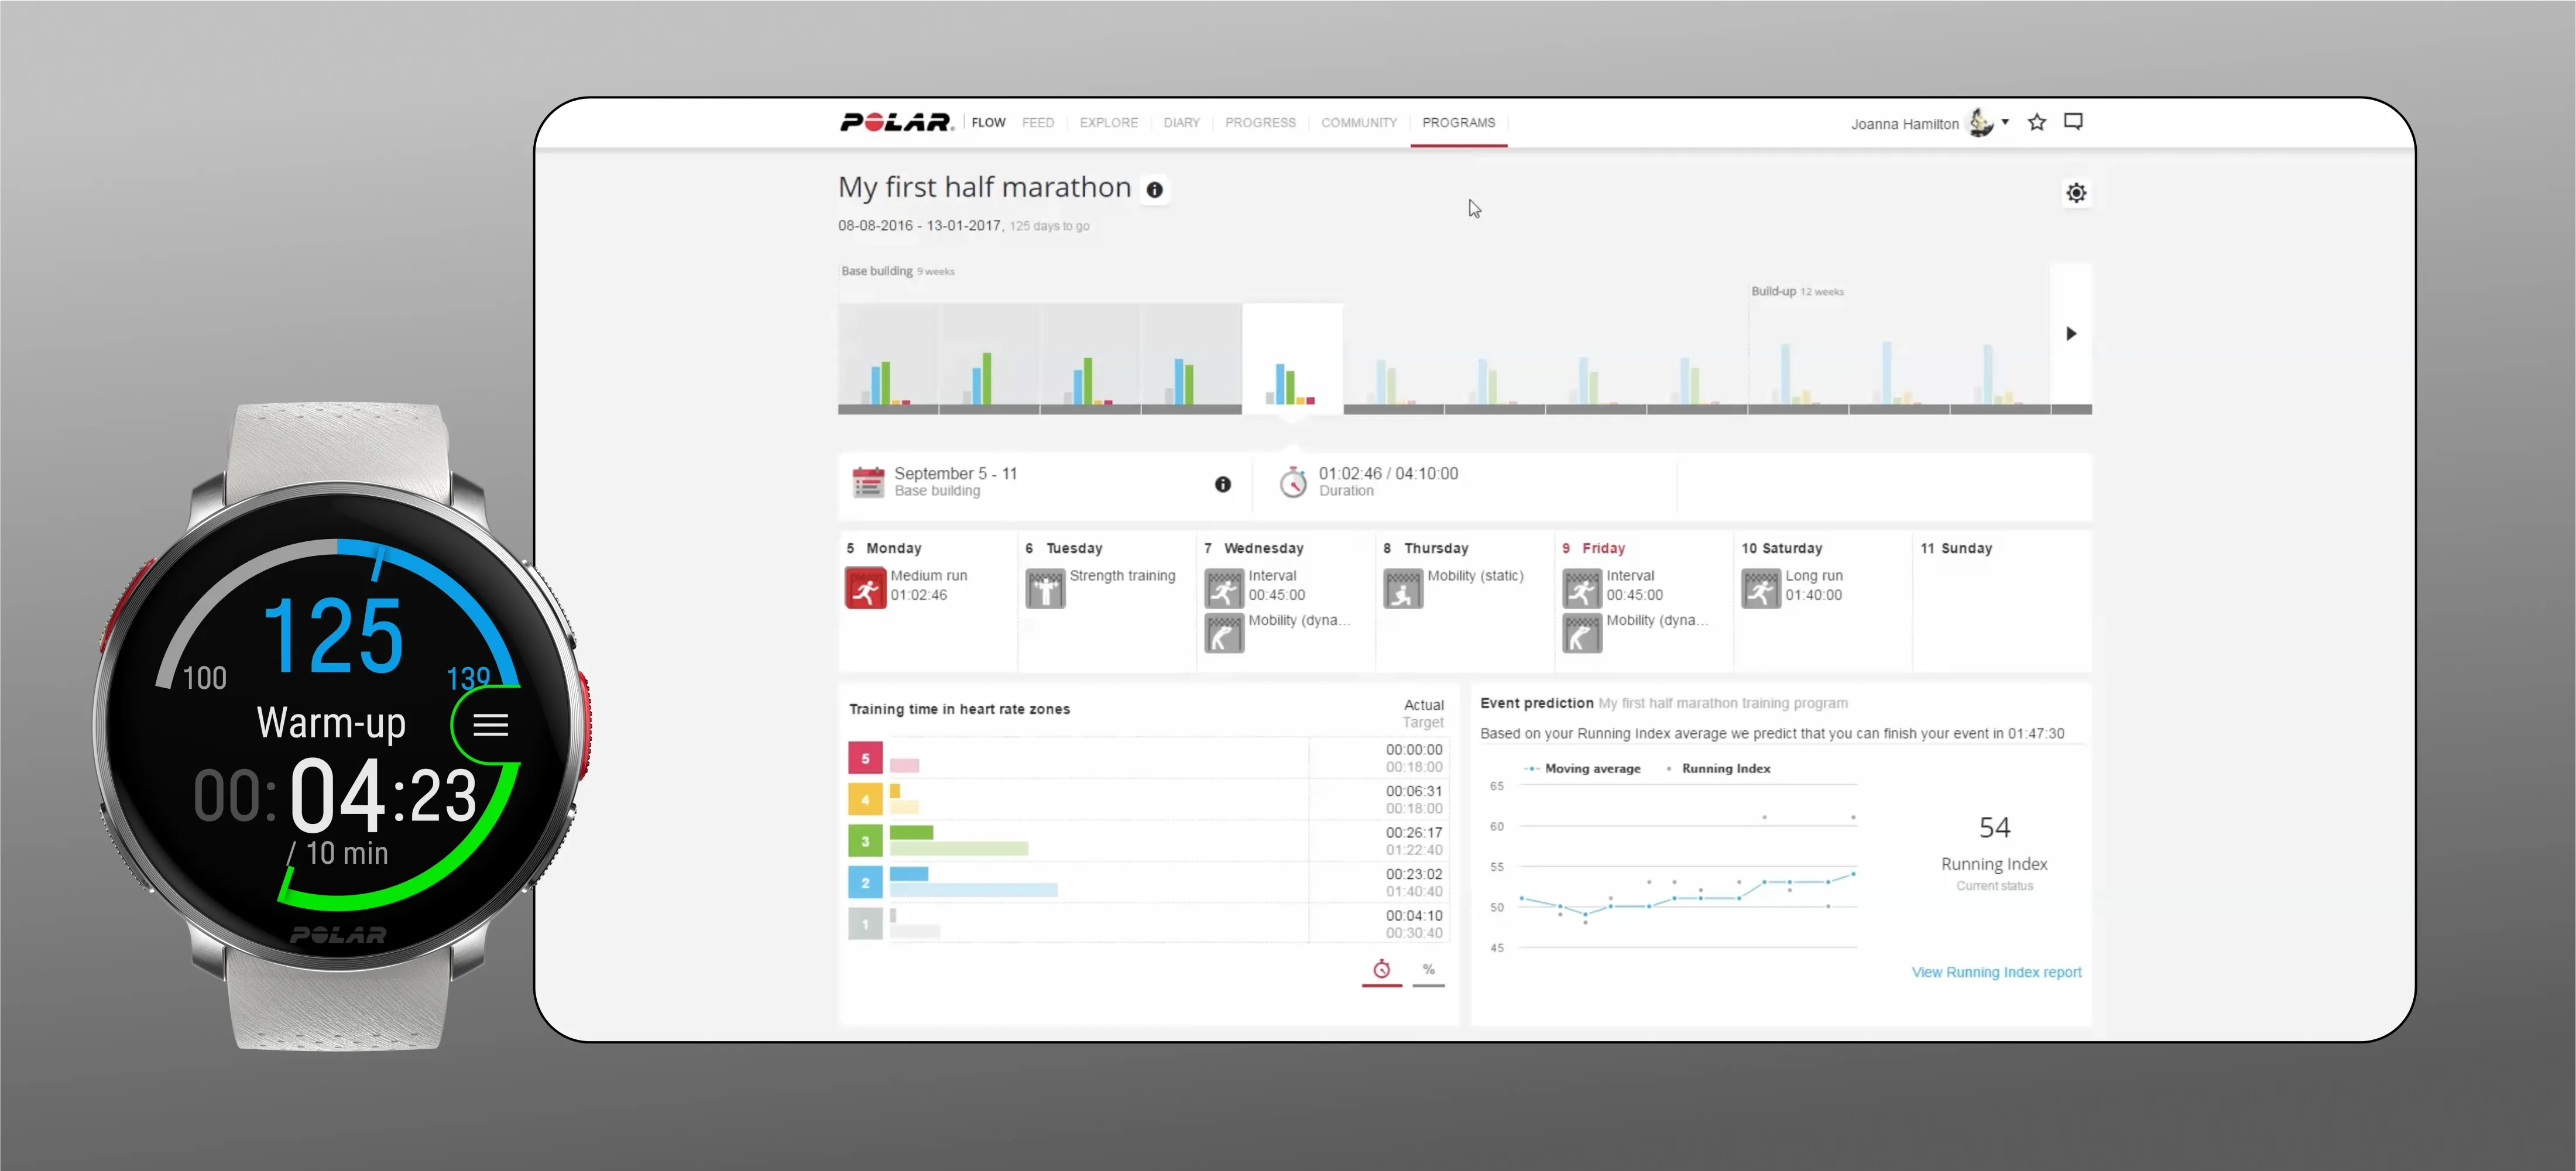Open the info icon beside September 5 - 11

coord(1222,484)
